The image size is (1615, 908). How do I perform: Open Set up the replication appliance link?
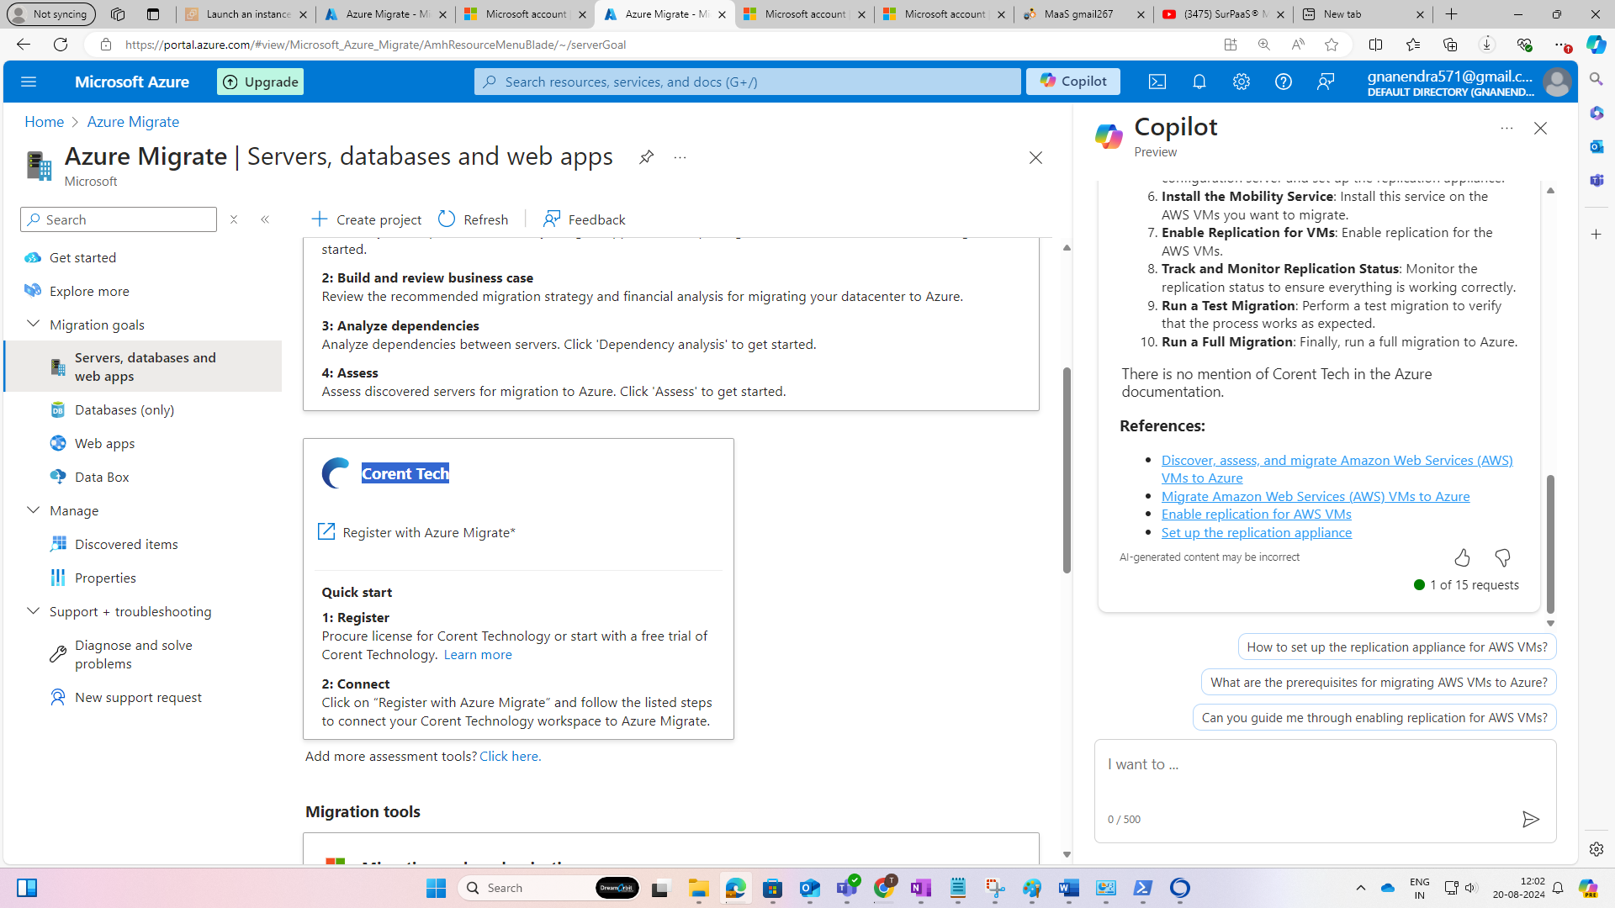click(1256, 532)
